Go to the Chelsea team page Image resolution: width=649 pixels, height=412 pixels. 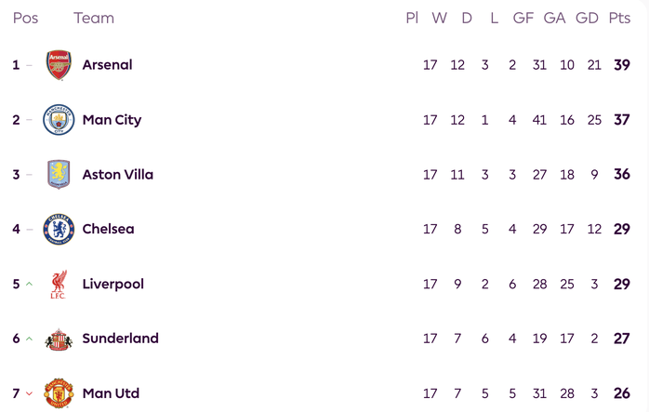[108, 230]
